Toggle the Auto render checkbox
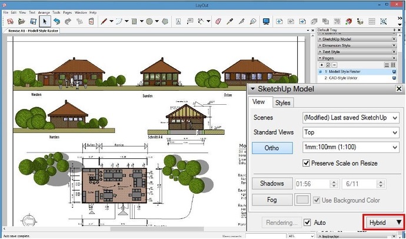This screenshot has width=406, height=239. click(x=307, y=223)
